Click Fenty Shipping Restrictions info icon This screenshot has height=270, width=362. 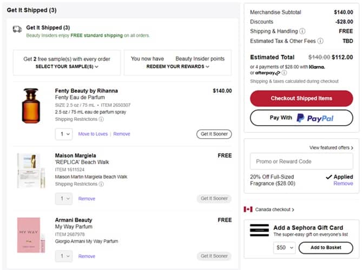pos(101,119)
